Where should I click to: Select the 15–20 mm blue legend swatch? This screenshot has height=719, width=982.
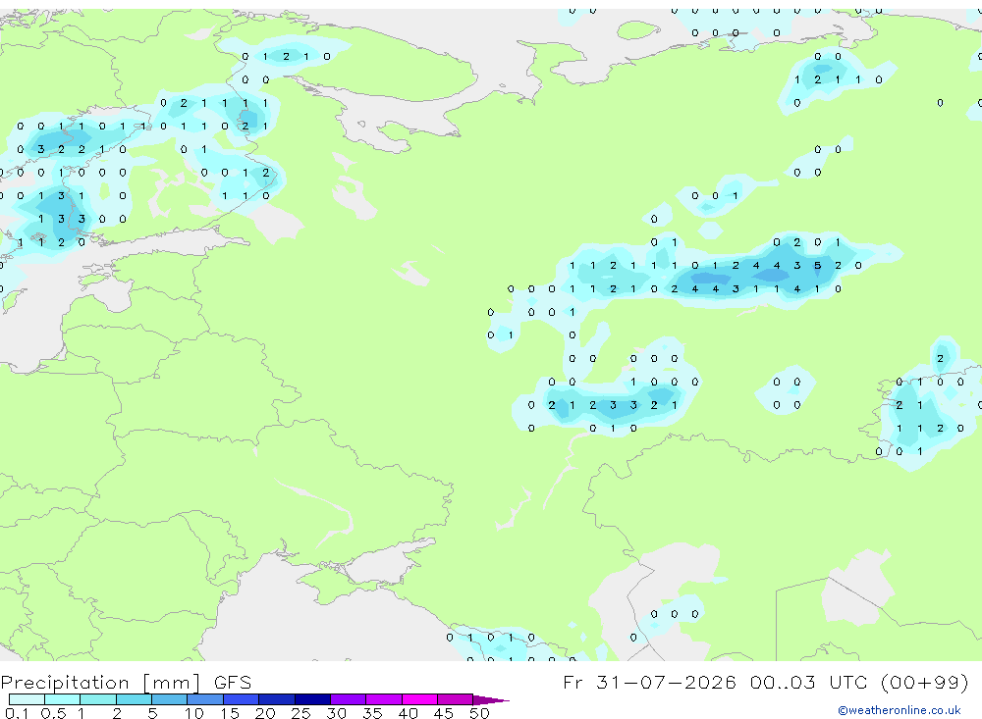coord(241,699)
